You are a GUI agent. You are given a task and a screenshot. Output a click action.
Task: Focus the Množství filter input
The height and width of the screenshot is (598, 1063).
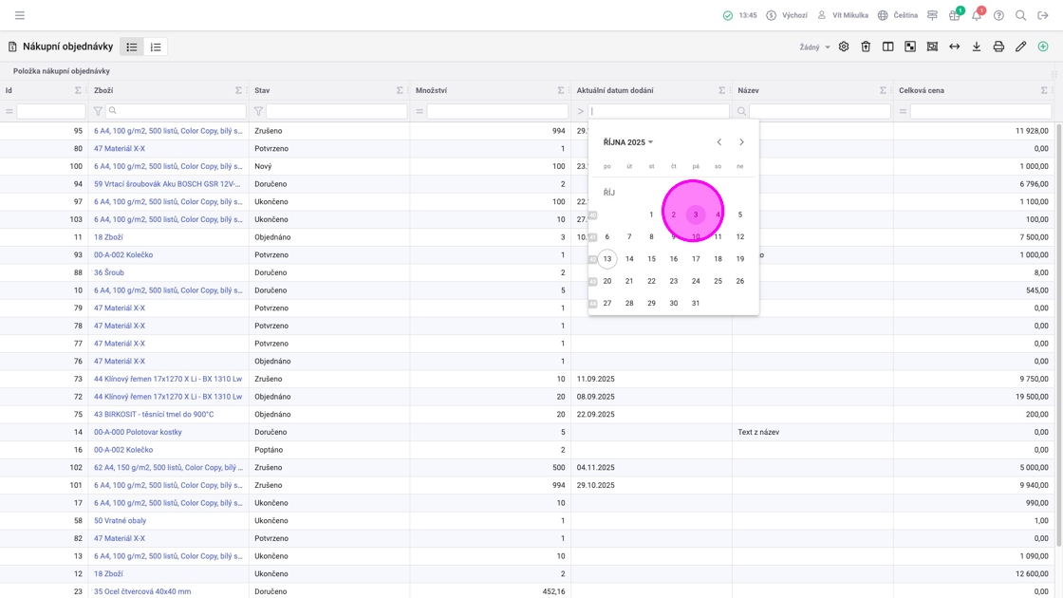(x=497, y=111)
